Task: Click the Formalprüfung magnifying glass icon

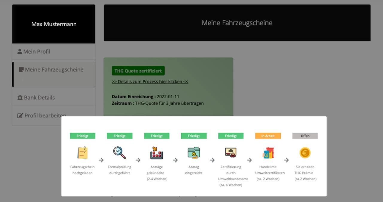Action: pos(119,153)
